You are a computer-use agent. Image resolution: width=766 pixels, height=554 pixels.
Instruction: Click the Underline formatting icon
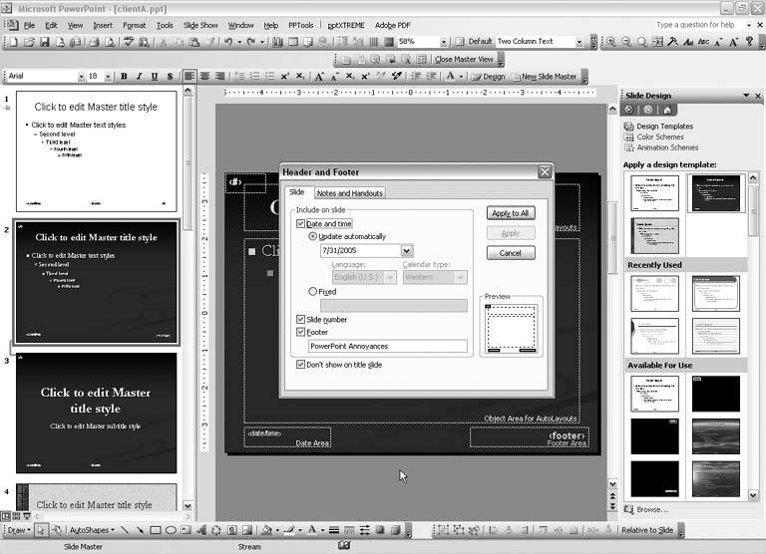pos(154,77)
